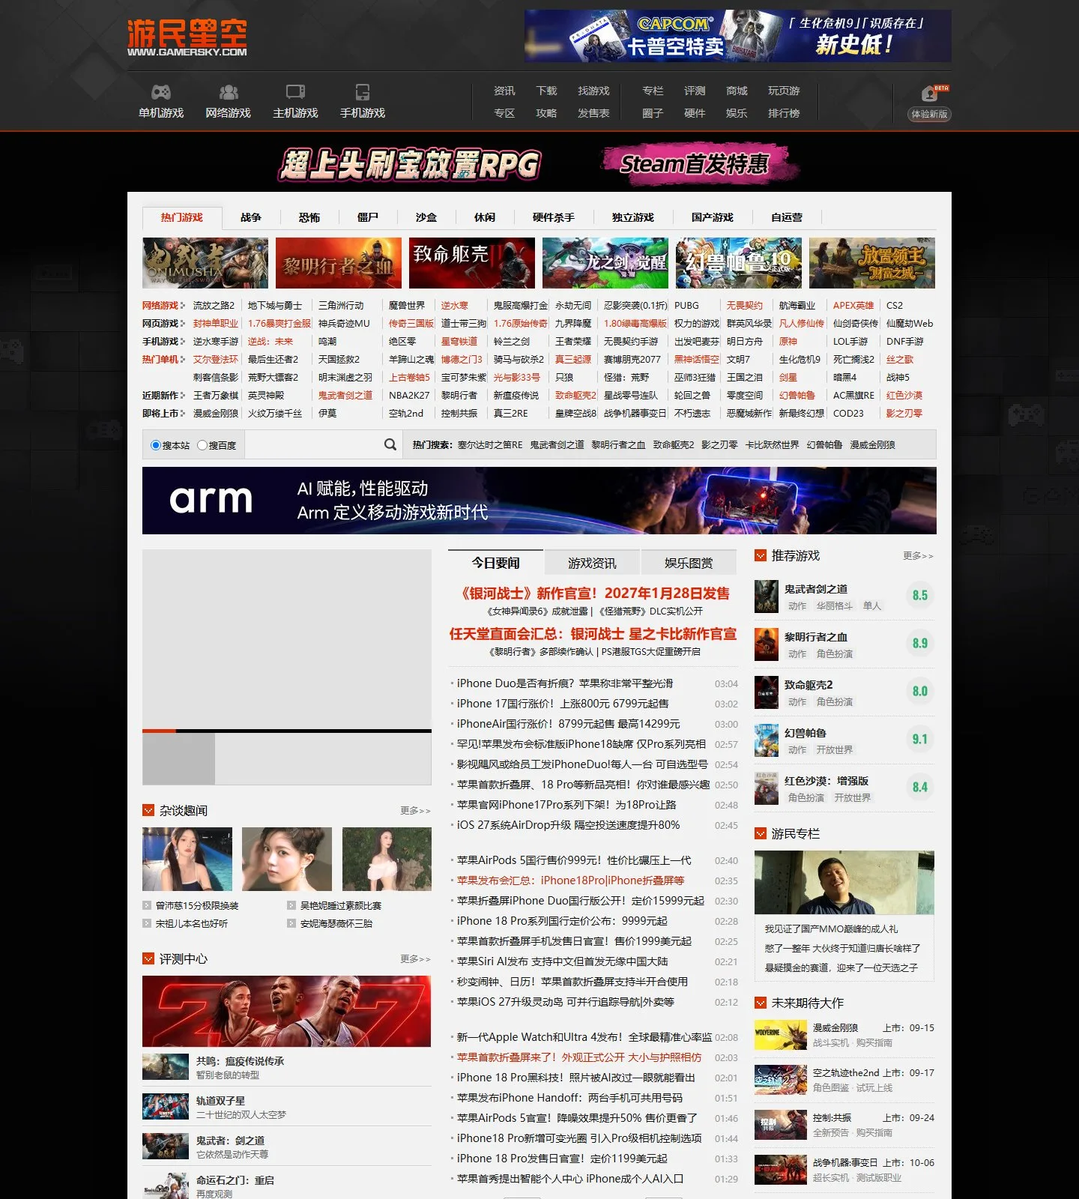Click the 游民星空 site logo

pos(187,37)
